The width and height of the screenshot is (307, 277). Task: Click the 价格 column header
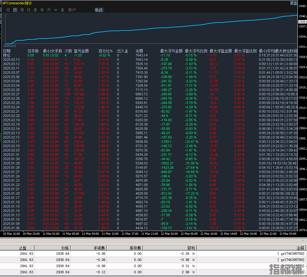tap(52, 248)
